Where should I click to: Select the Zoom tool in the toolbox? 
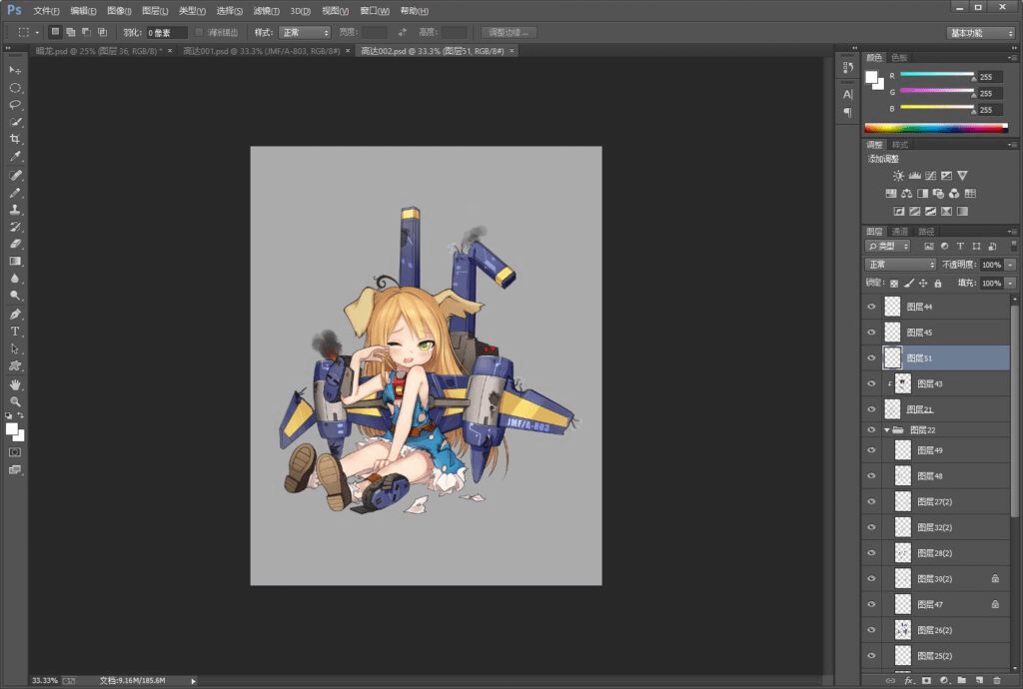pyautogui.click(x=15, y=401)
